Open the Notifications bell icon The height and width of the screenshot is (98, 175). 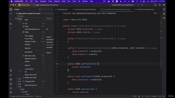164,10
